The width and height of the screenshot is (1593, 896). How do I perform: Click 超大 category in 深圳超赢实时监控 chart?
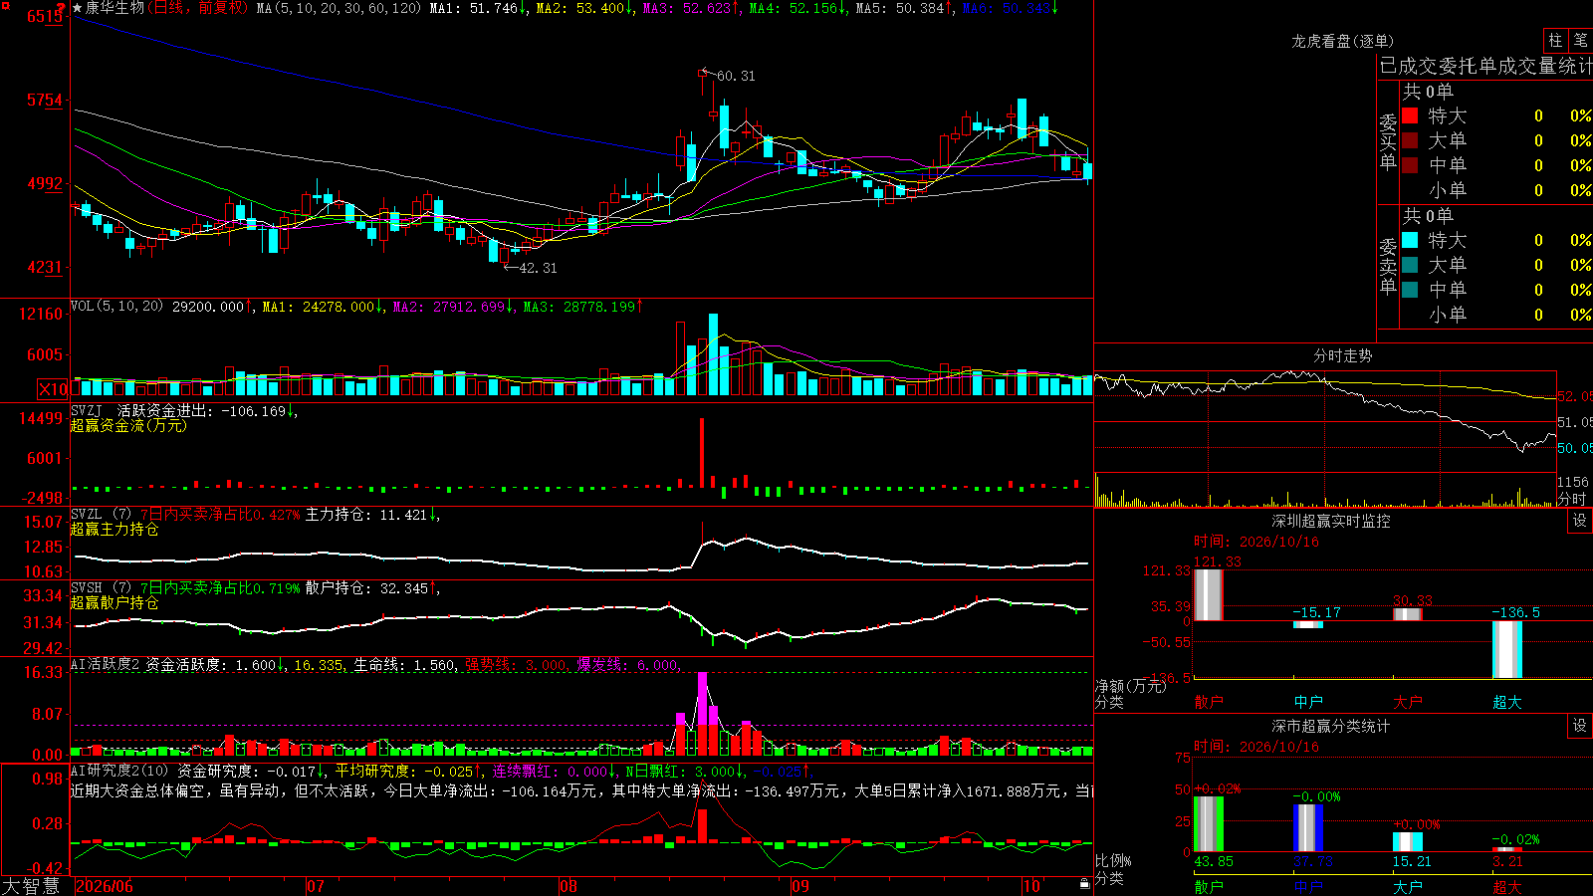(x=1507, y=702)
